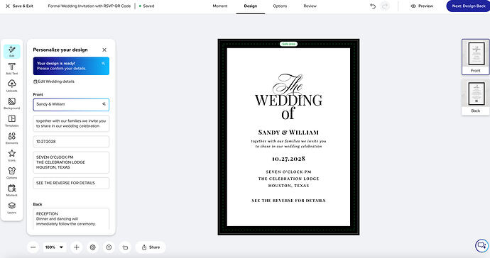Viewport: 490px width, 258px height.
Task: Select the WEDDING heading text on the card
Action: click(x=288, y=101)
